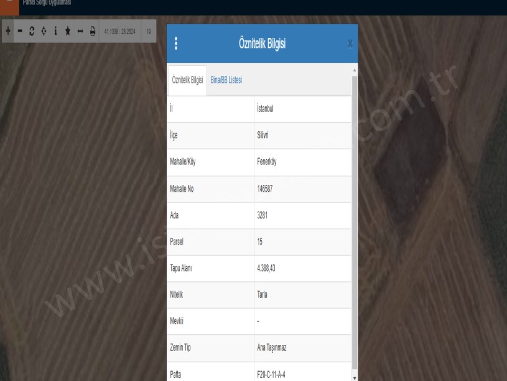Click the print map icon
Image resolution: width=507 pixels, height=381 pixels.
click(93, 31)
